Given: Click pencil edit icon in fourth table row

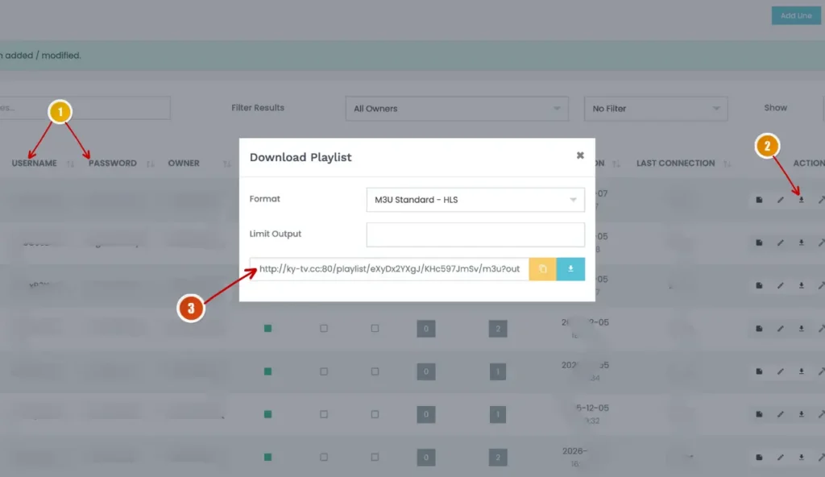Looking at the screenshot, I should (x=780, y=329).
